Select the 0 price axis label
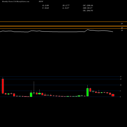The image size is (127, 127). coord(120,97)
